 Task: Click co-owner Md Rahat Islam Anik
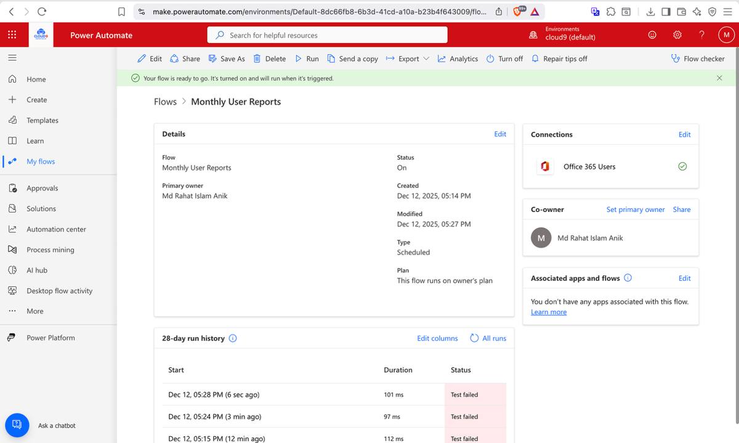click(590, 238)
